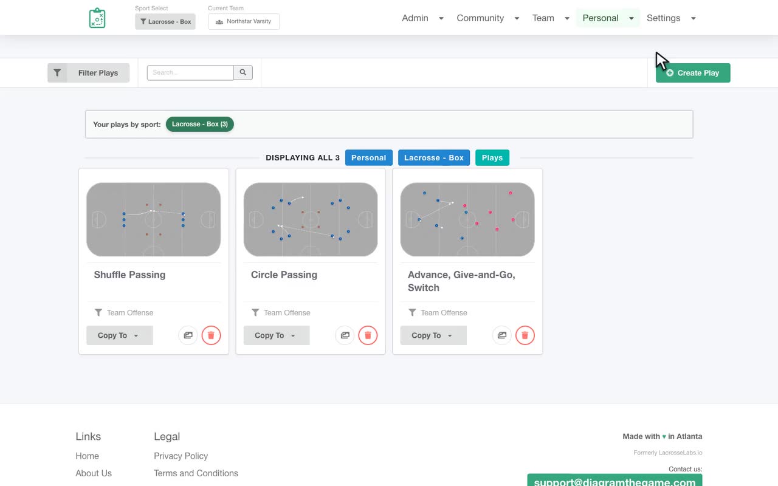Open image gallery icon for Circle Passing
Screen dimensions: 778x486
[345, 335]
